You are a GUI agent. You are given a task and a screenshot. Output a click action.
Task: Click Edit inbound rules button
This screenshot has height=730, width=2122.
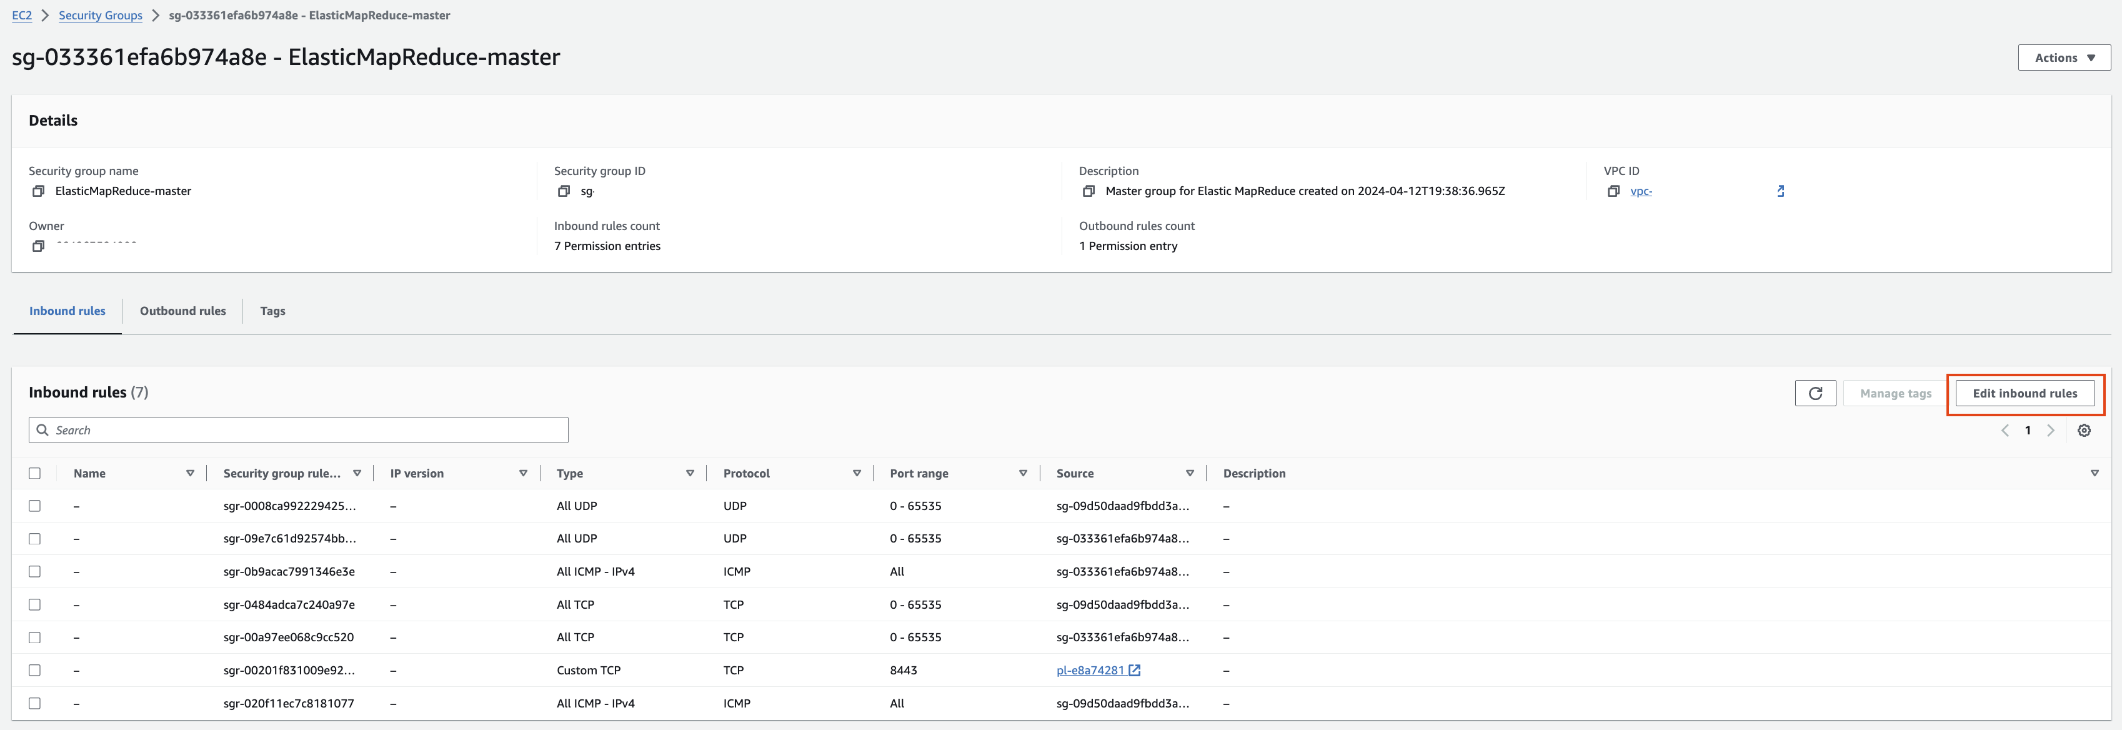coord(2025,393)
